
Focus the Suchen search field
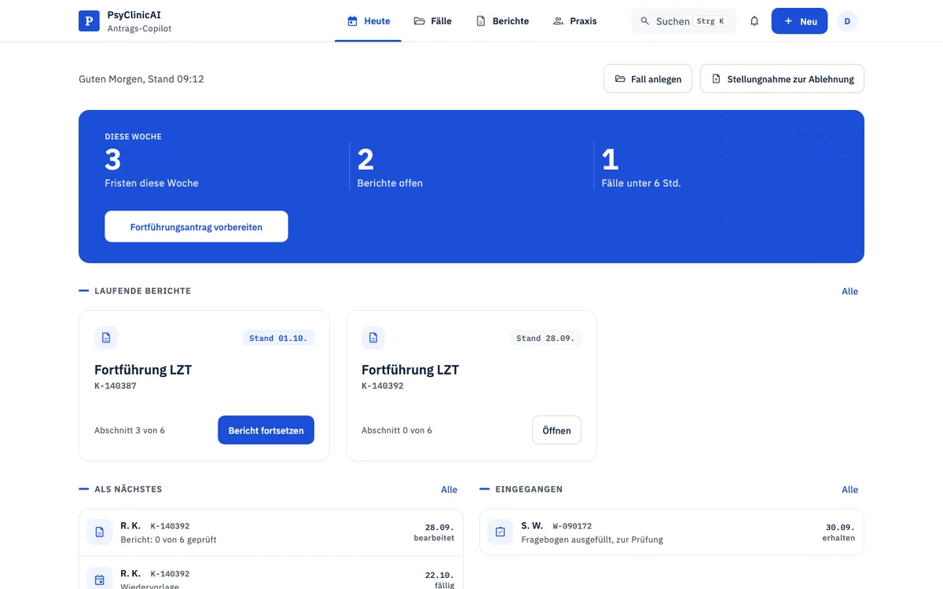[684, 21]
